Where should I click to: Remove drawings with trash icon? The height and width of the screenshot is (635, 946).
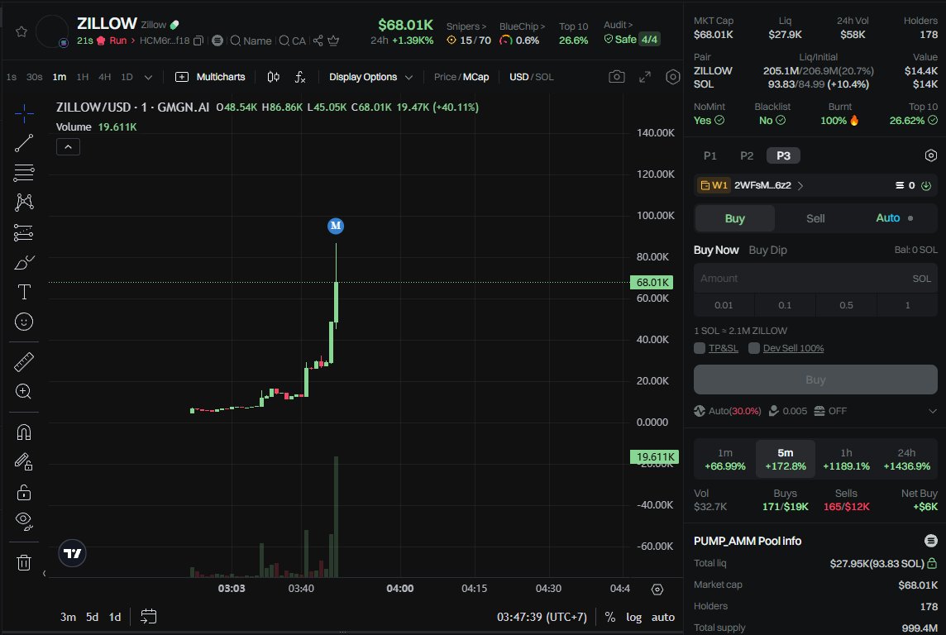(x=24, y=562)
